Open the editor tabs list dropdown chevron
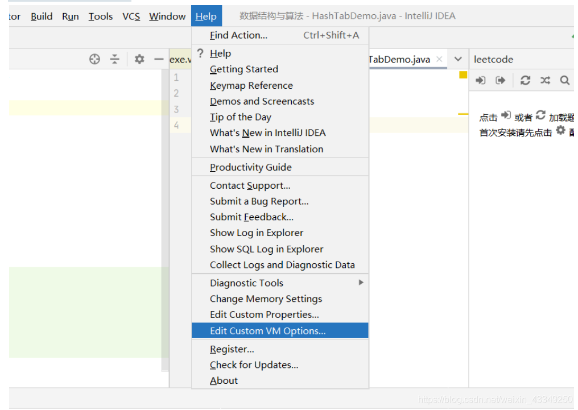Screen dimensions: 578x410 coord(458,59)
